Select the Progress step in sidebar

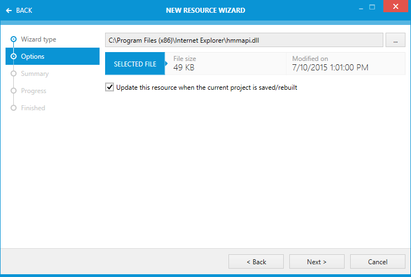click(33, 91)
